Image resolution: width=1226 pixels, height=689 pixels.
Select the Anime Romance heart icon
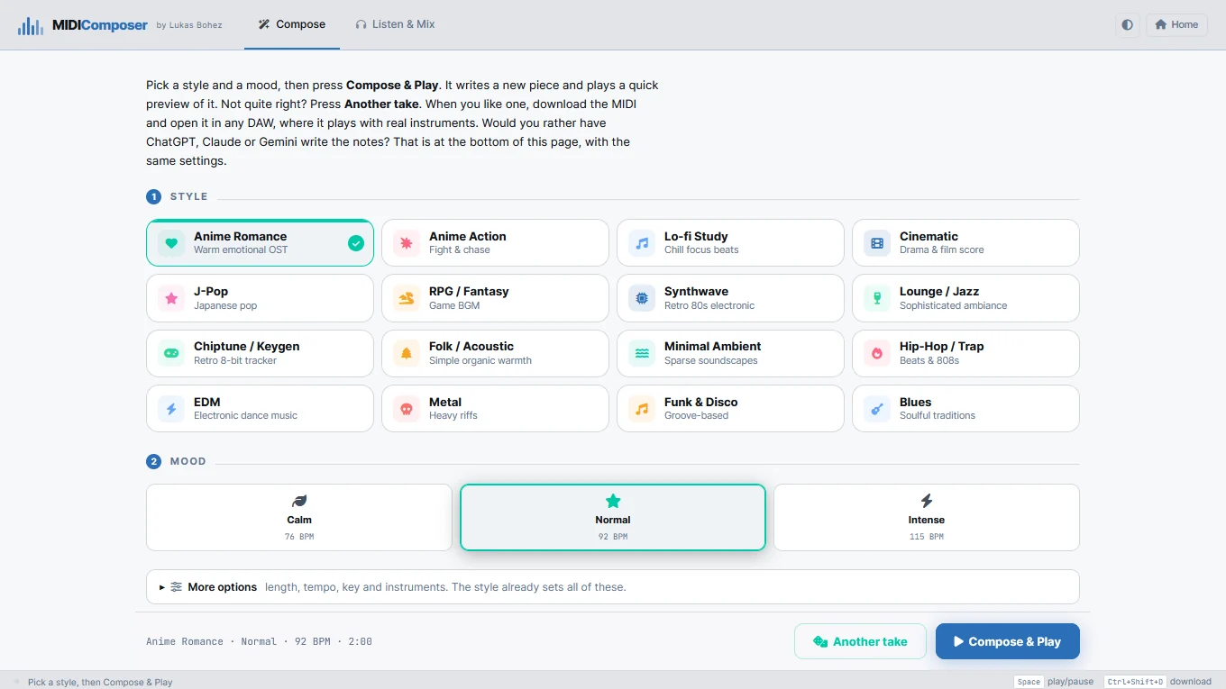pos(171,243)
